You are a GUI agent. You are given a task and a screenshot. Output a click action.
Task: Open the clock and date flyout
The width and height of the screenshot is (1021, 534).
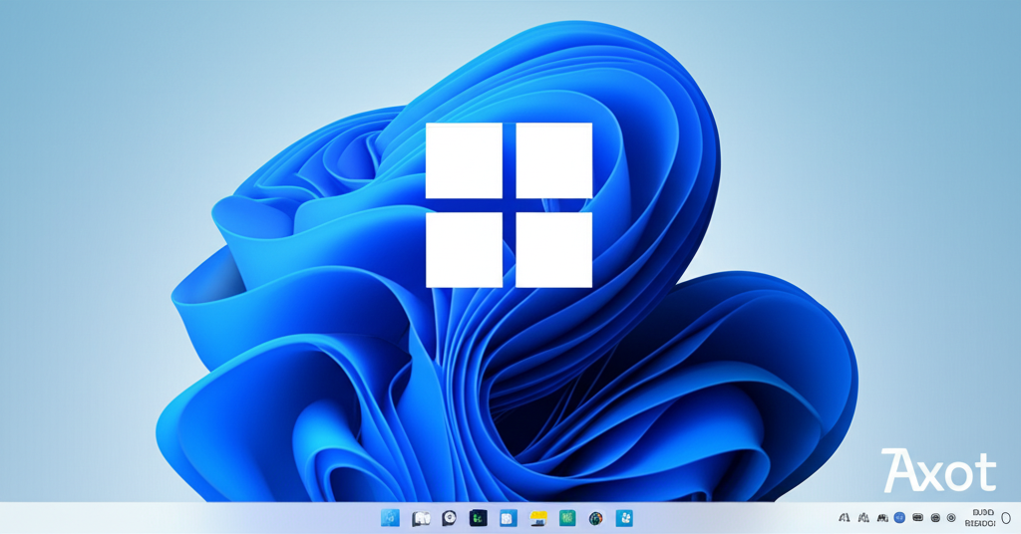980,518
